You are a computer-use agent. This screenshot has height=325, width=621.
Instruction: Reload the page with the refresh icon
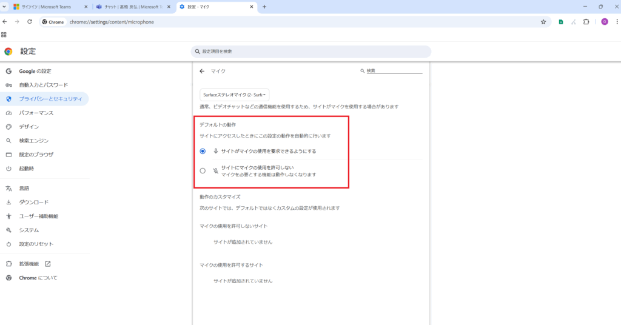tap(30, 22)
